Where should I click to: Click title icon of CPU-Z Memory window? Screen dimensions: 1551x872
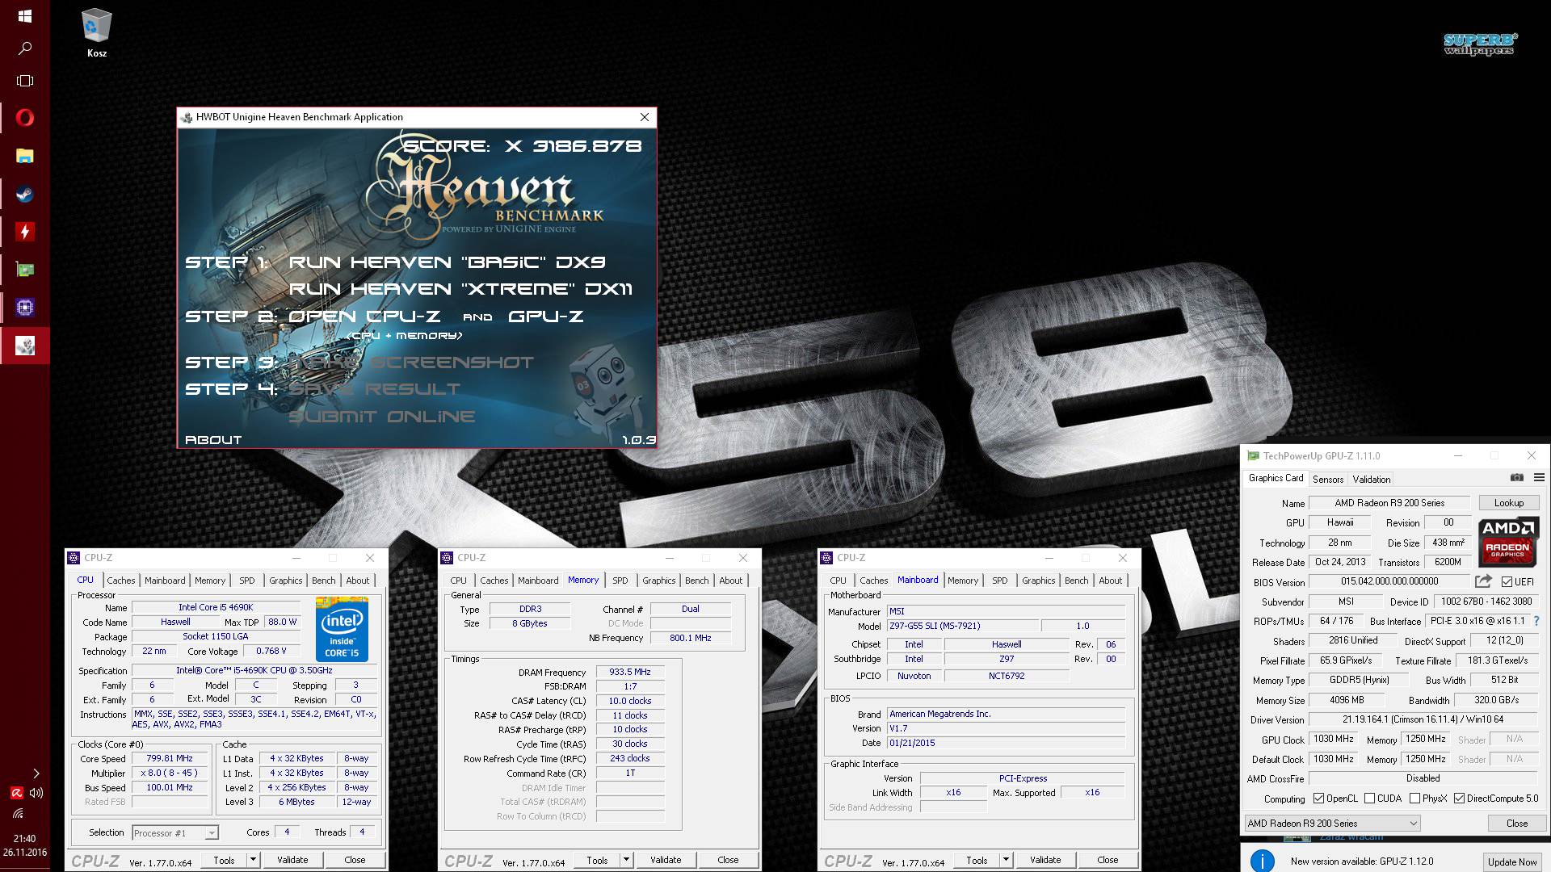(x=447, y=558)
